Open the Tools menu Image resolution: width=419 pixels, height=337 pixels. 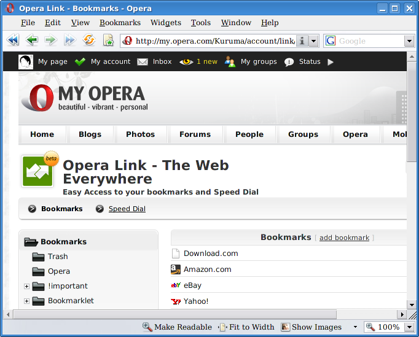tap(201, 23)
